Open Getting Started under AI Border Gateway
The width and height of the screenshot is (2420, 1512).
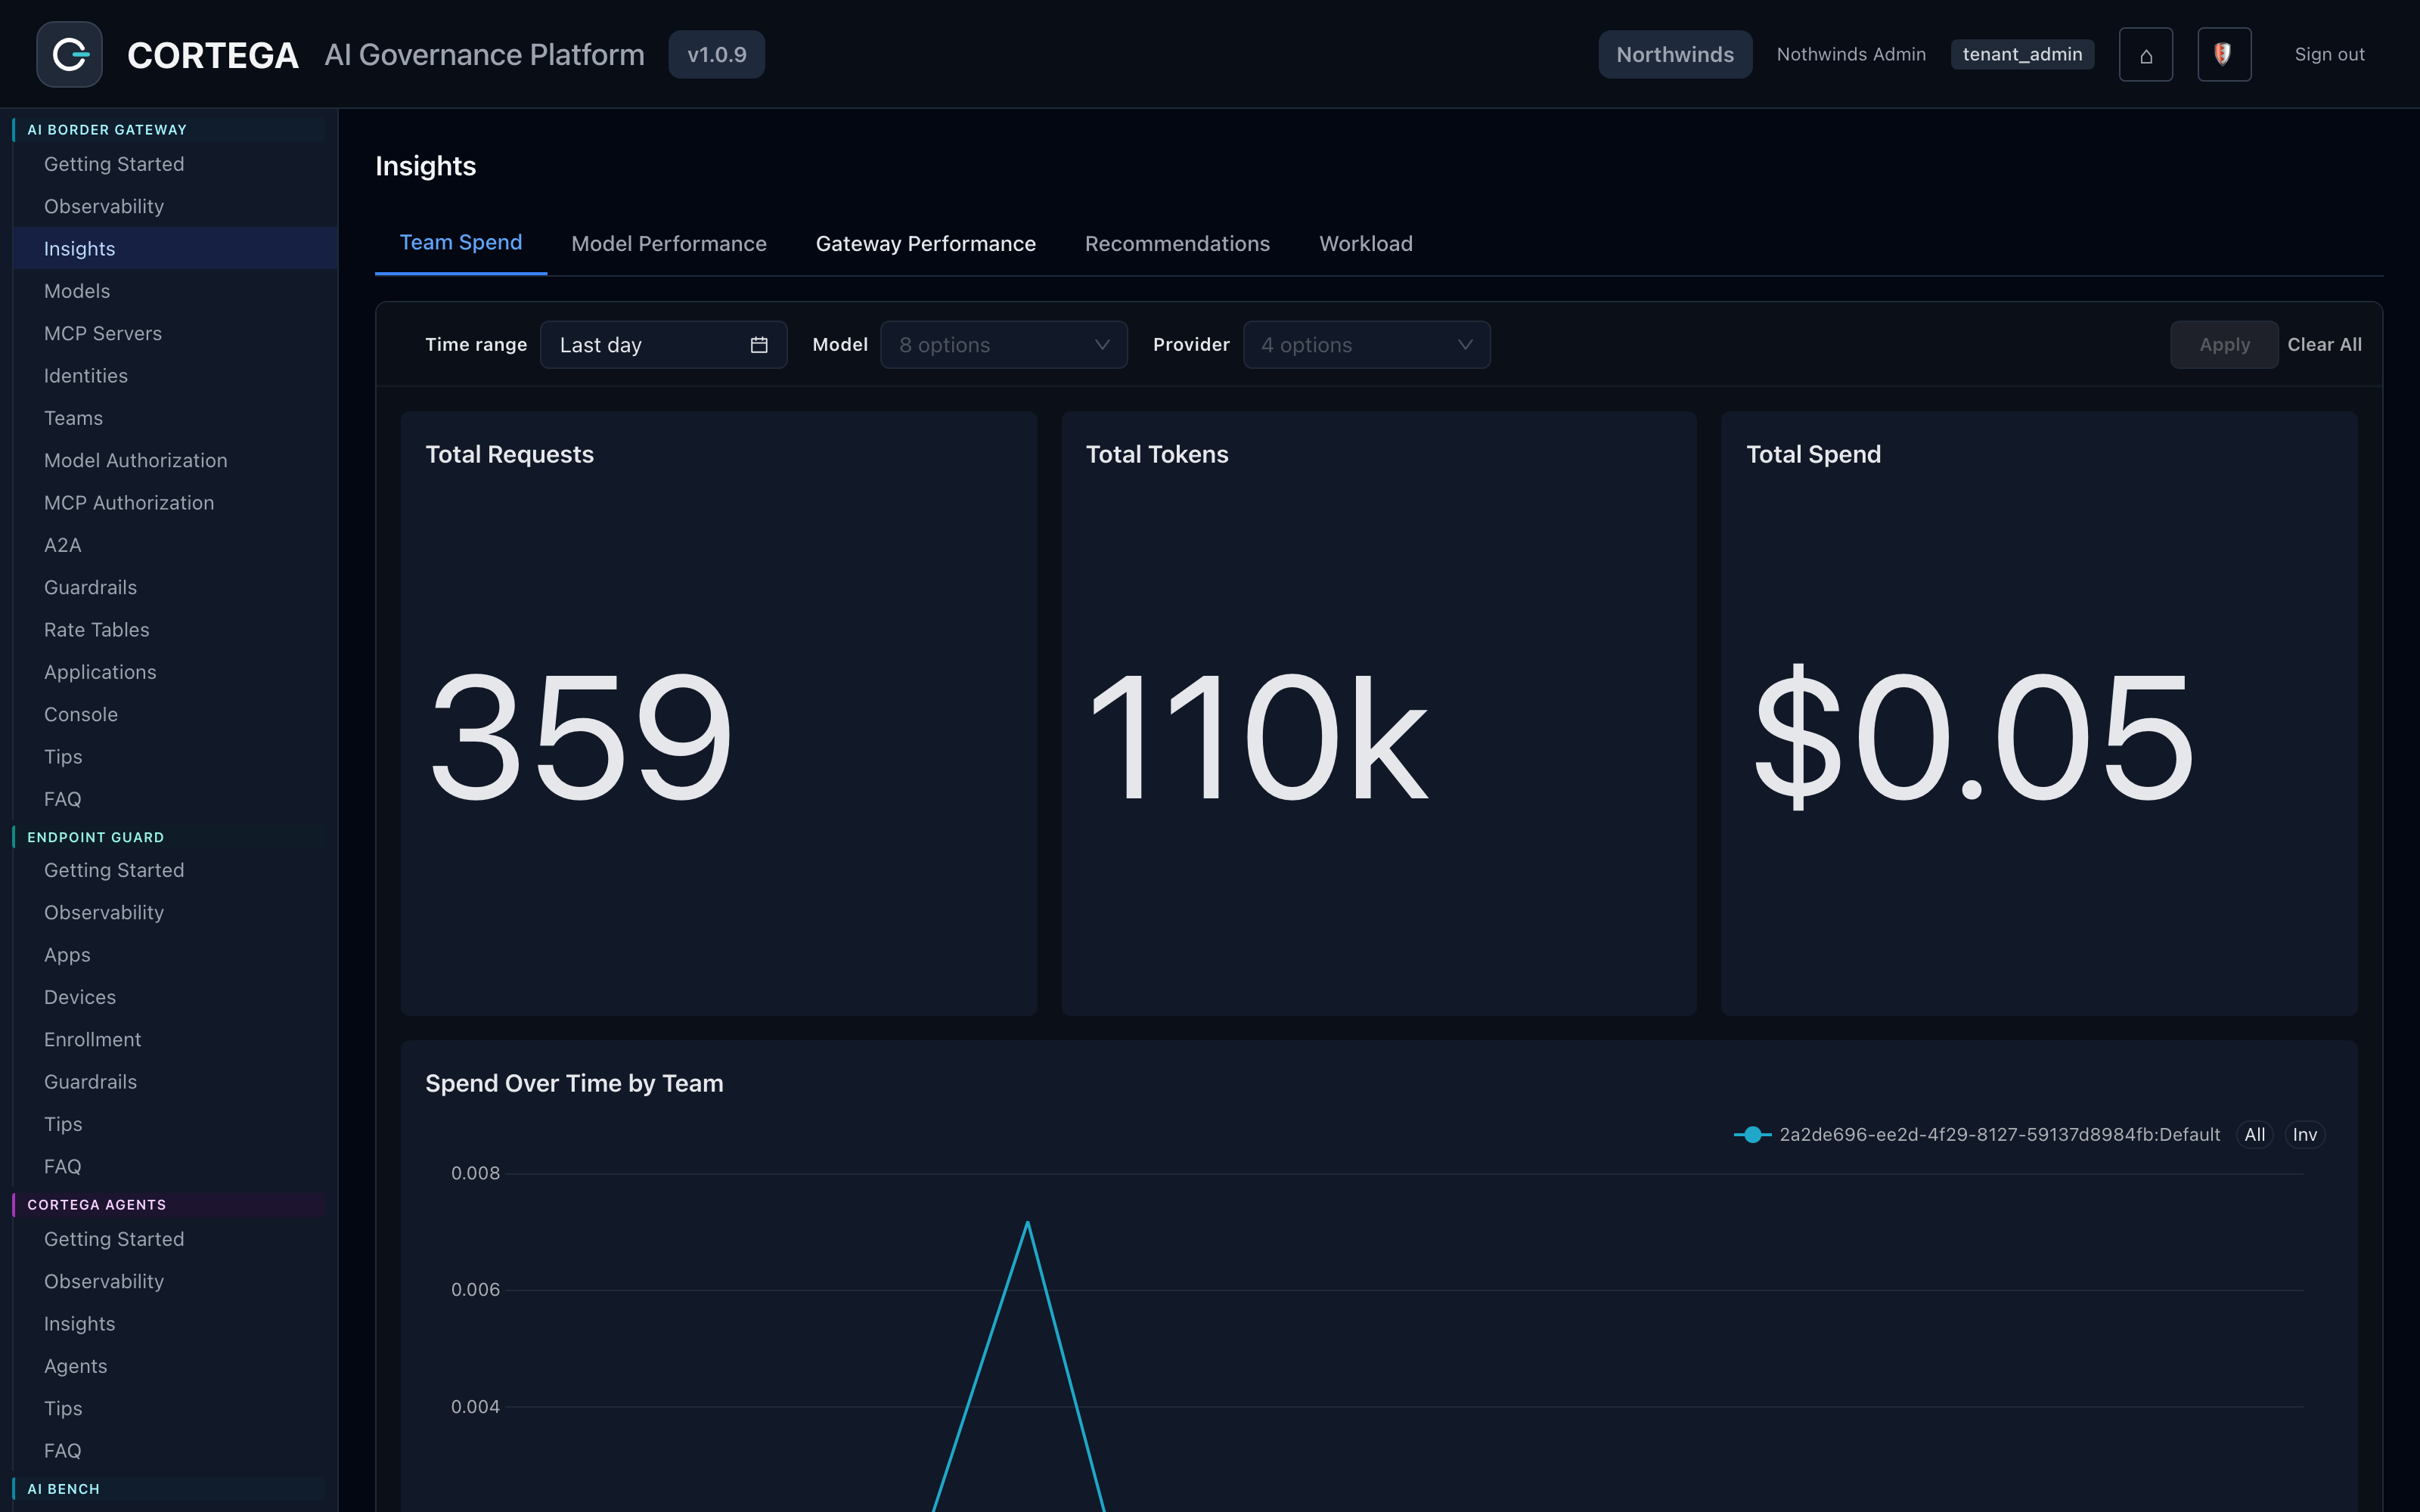click(x=175, y=164)
